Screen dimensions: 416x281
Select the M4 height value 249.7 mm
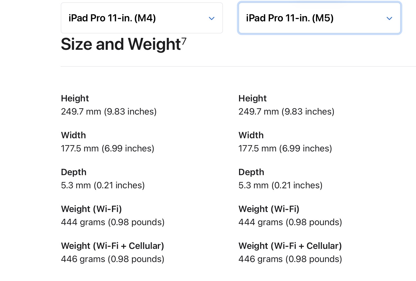pyautogui.click(x=109, y=111)
